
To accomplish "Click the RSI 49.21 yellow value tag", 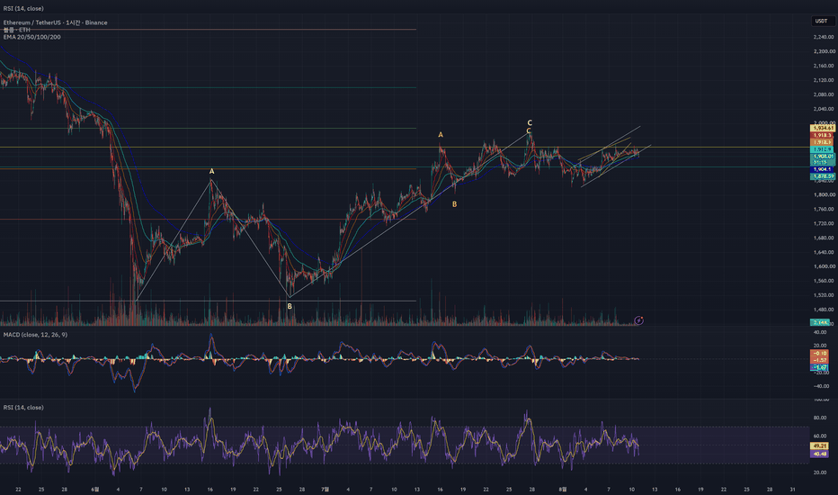I will tap(820, 445).
